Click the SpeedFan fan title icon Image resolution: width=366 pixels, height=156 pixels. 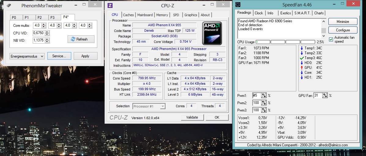(238, 5)
